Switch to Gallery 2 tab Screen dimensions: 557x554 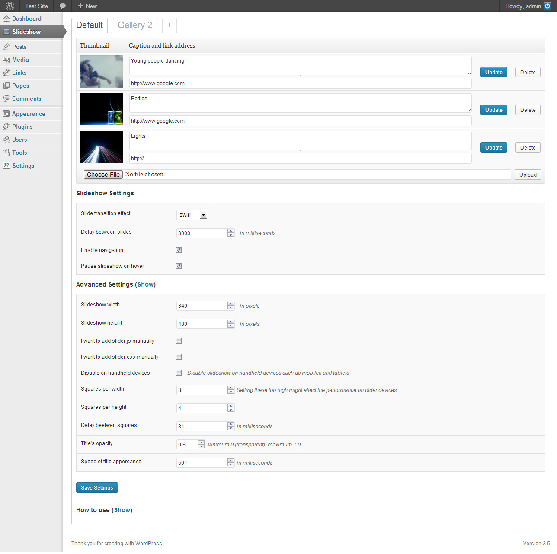coord(134,25)
